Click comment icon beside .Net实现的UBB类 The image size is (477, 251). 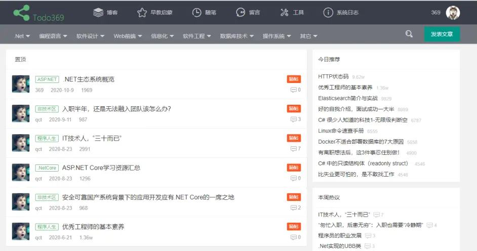coord(368,246)
